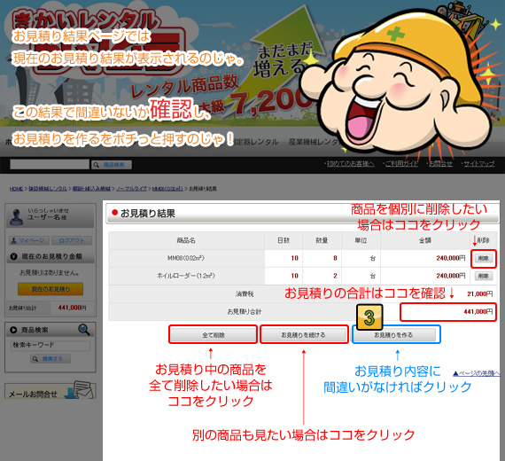
Task: Click the top bar search text field
Action: [x=50, y=164]
